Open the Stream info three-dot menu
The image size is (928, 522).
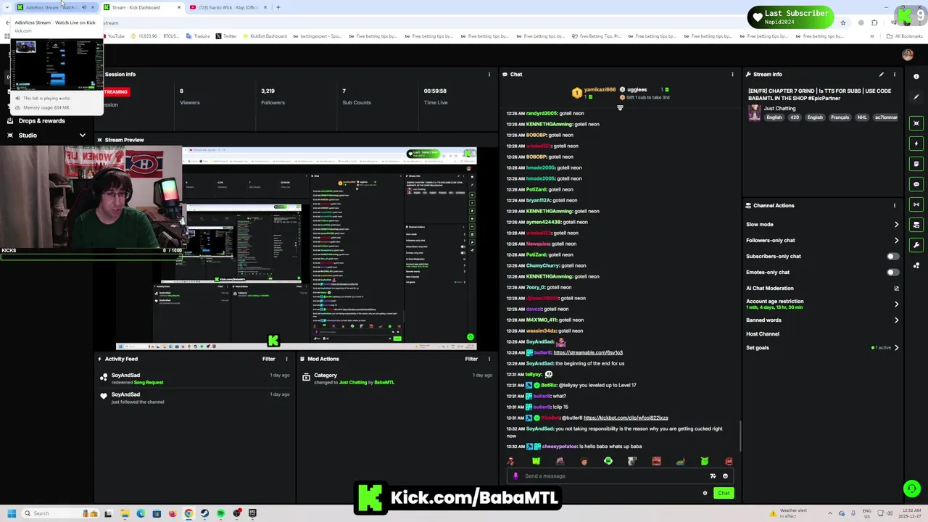(x=895, y=74)
